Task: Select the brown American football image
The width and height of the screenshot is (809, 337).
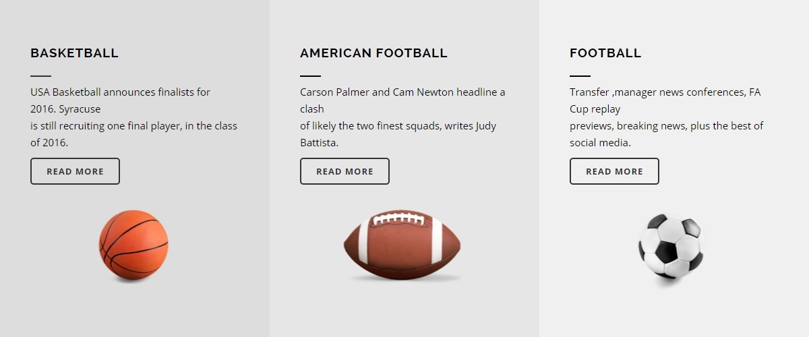Action: (x=402, y=244)
